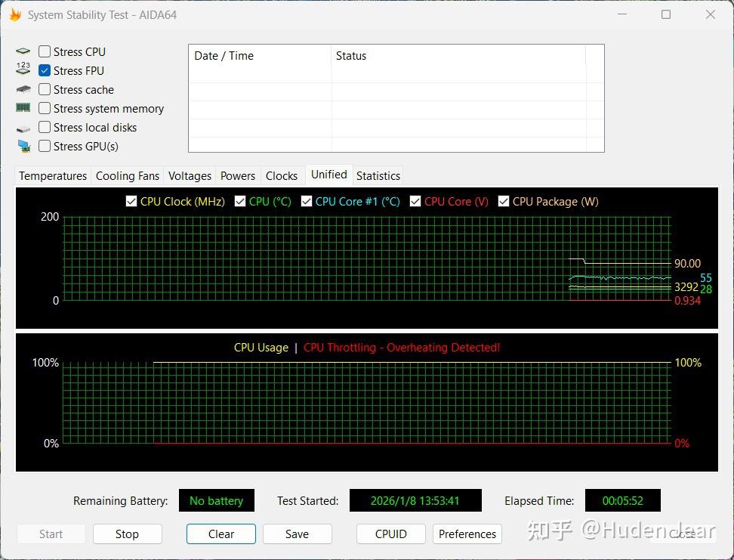Image resolution: width=734 pixels, height=560 pixels.
Task: Click the CPU chip icon beside Stress CPU
Action: pos(23,51)
